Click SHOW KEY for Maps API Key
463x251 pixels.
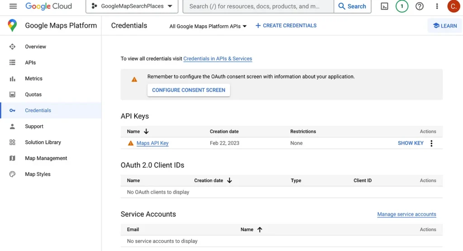(x=411, y=143)
